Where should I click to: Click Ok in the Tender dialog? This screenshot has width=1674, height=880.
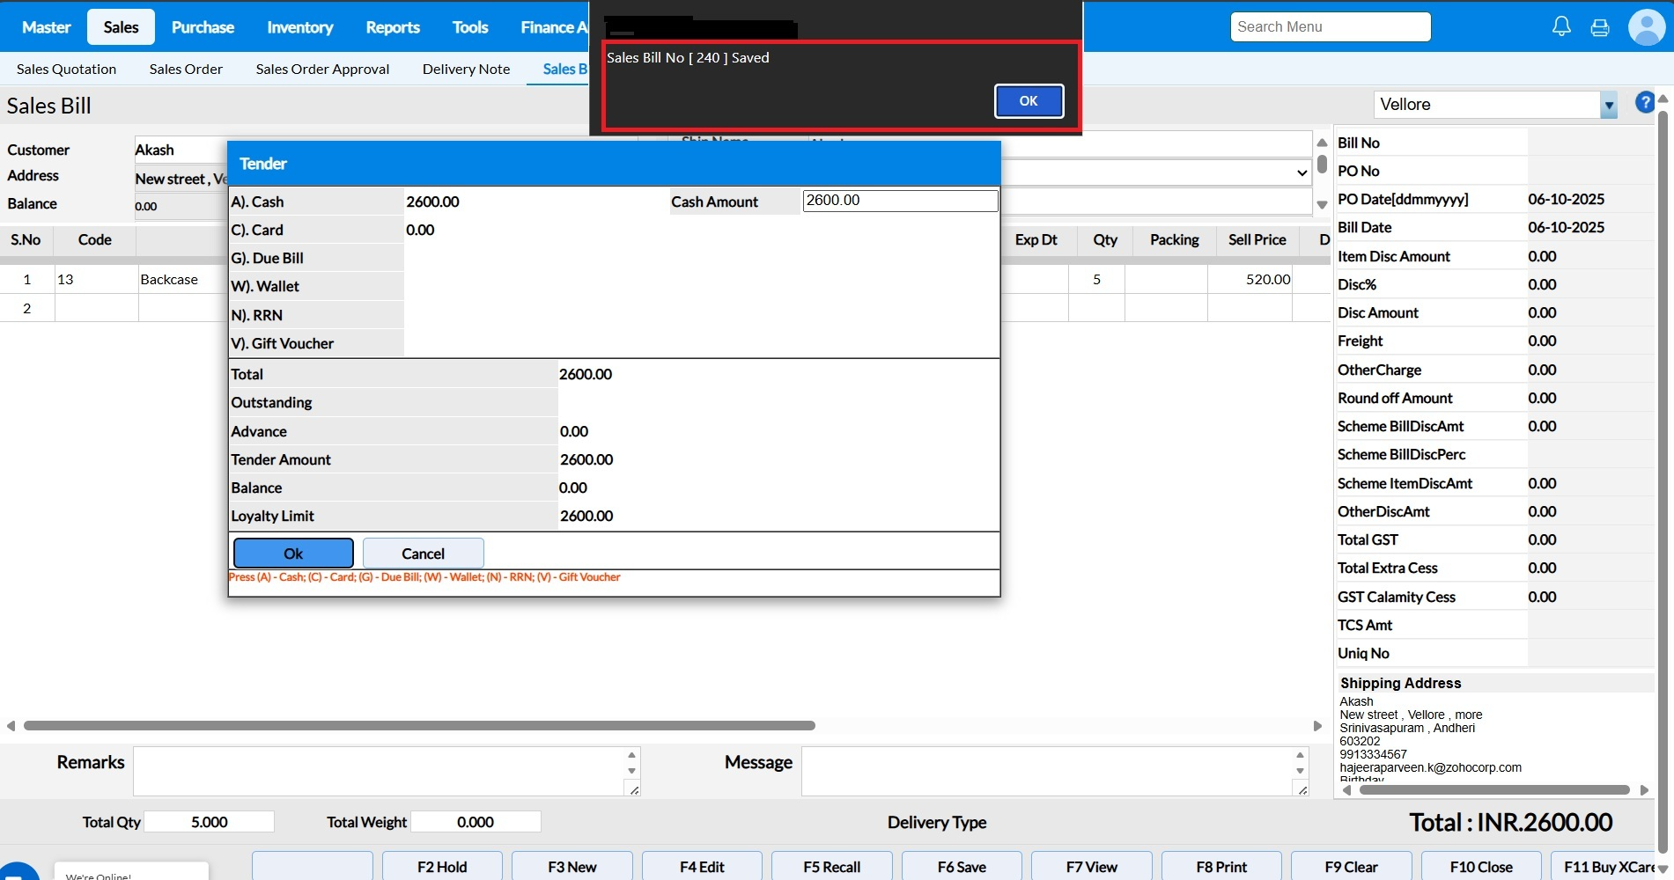click(x=293, y=554)
